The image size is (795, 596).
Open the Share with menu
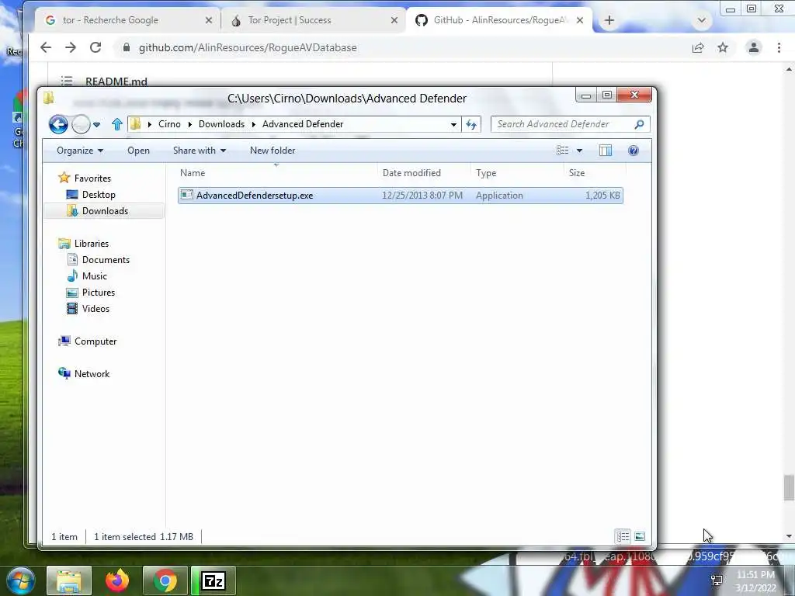pos(200,151)
